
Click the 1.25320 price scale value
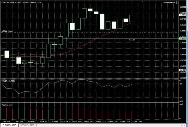coord(183,25)
